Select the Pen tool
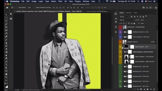The height and width of the screenshot is (91, 162). [x=6, y=62]
